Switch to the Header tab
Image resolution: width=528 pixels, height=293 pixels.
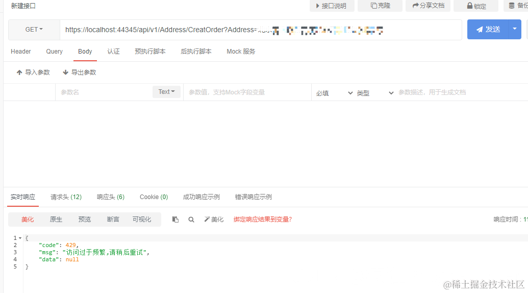tap(20, 52)
